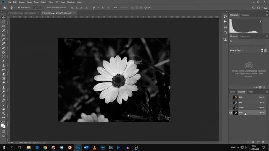
Task: Select the Eyedropper tool
Action: click(3, 39)
